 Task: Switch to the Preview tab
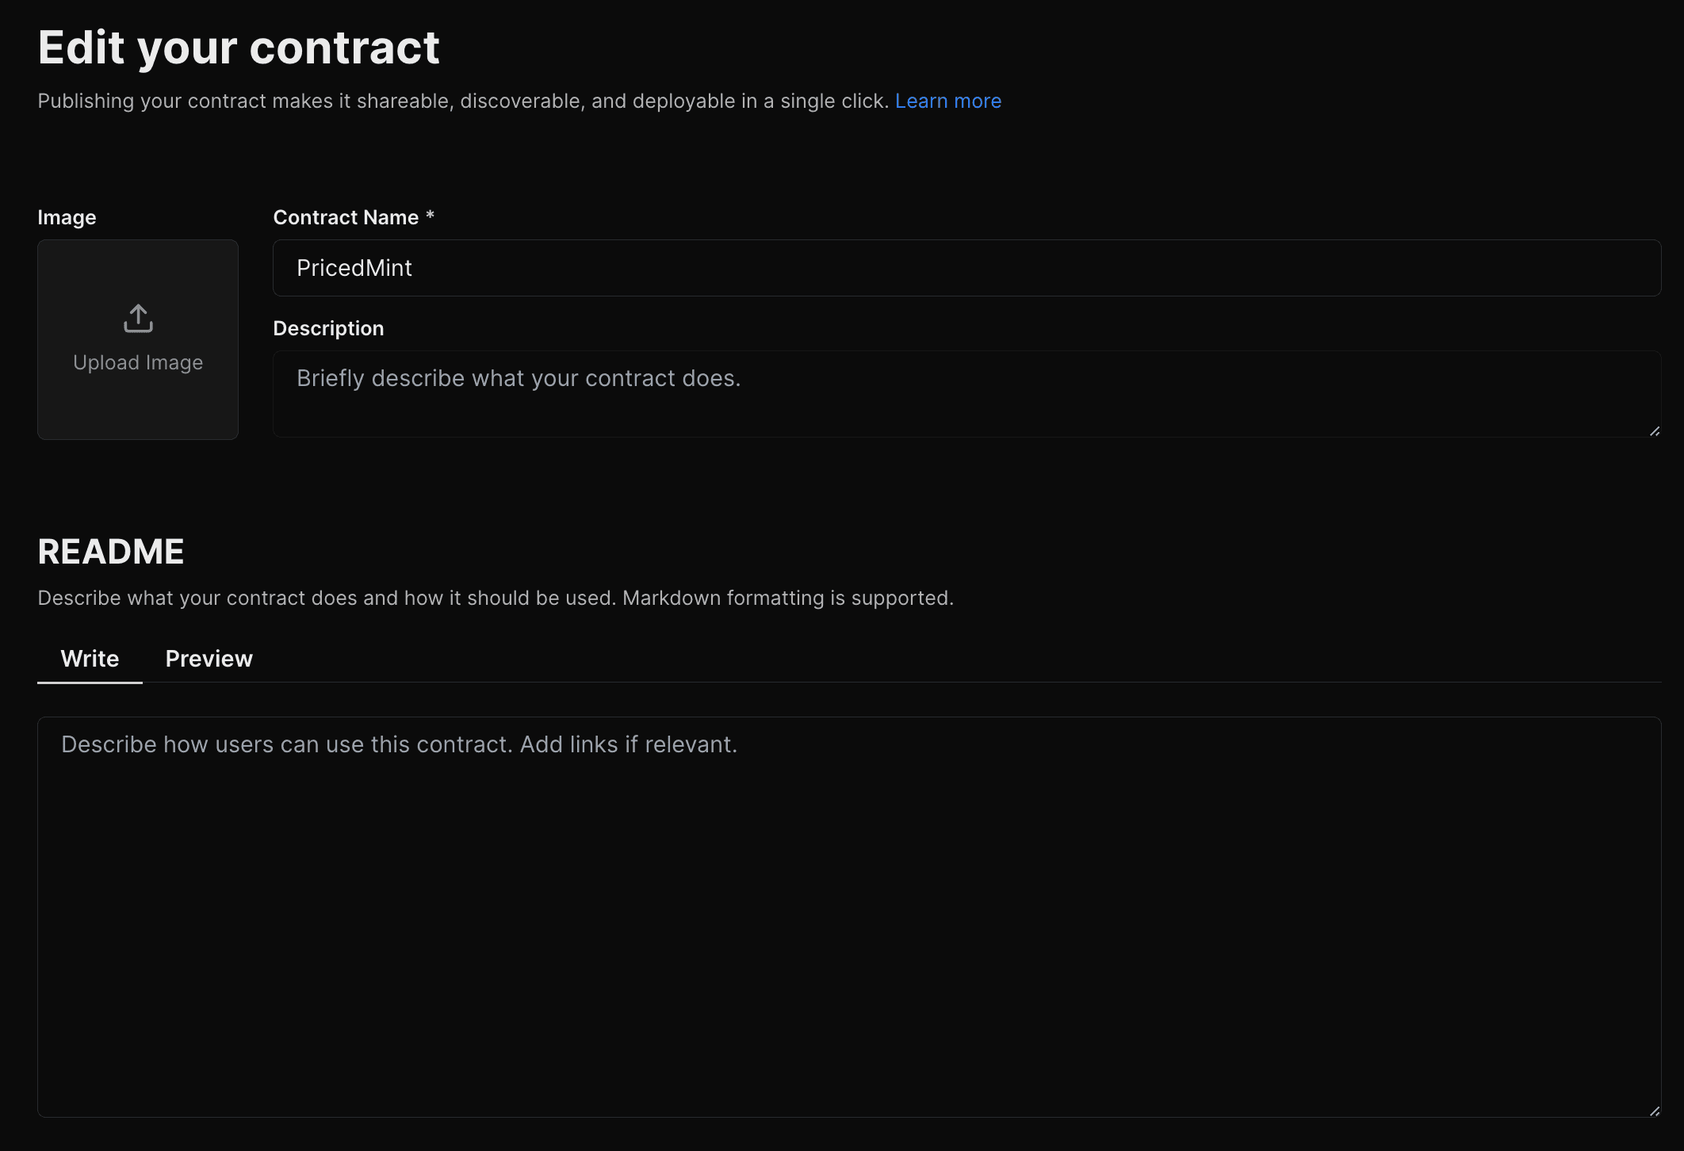click(x=209, y=659)
